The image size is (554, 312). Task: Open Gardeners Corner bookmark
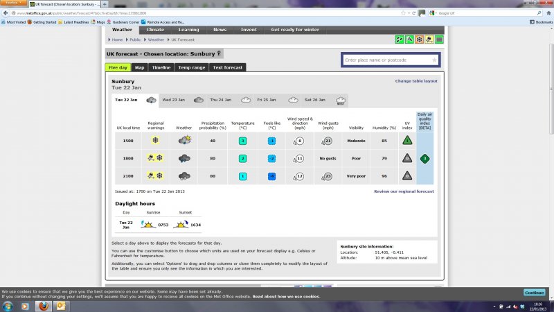[123, 22]
